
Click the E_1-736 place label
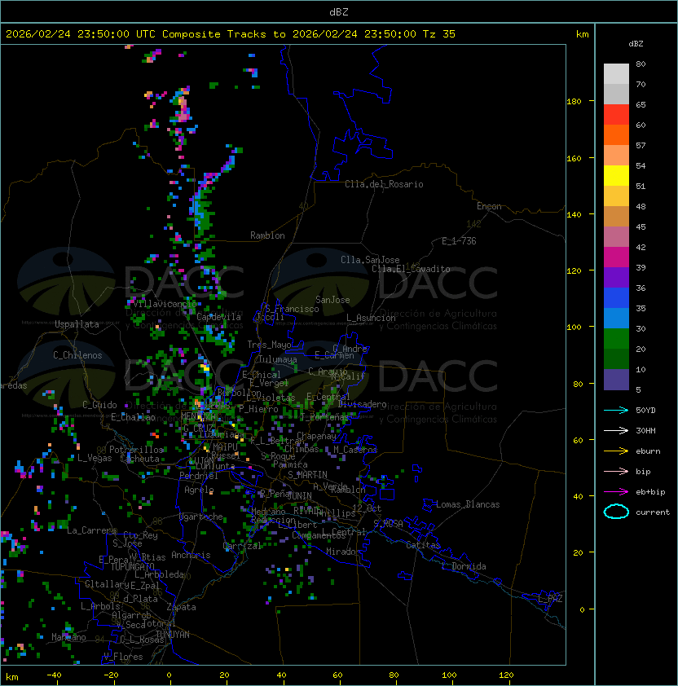coord(459,241)
